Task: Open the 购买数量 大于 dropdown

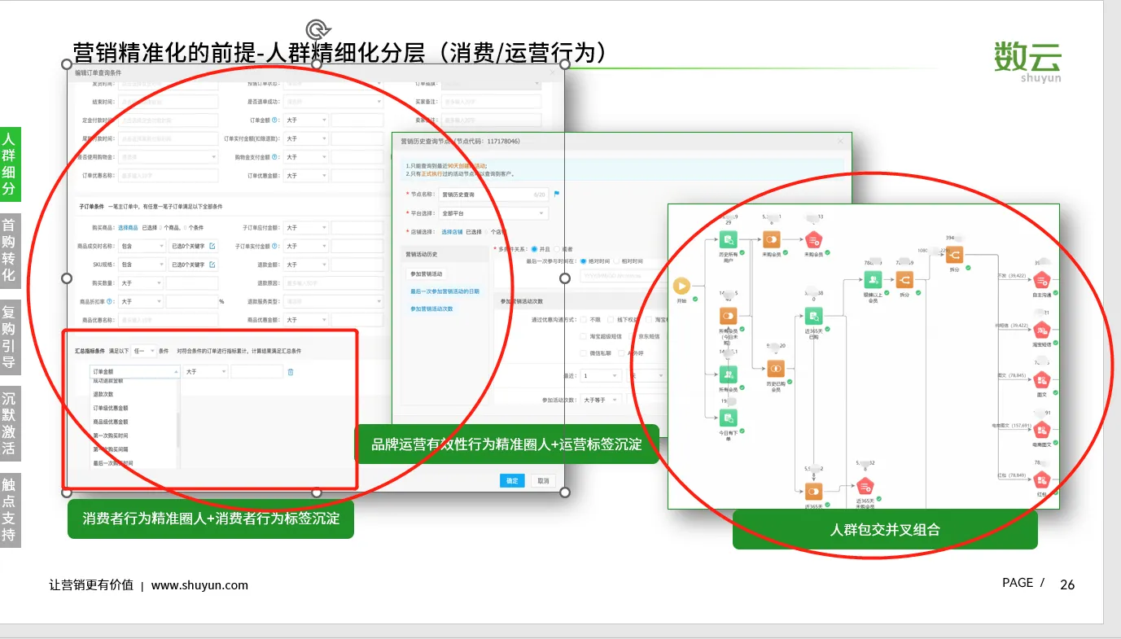Action: point(141,283)
